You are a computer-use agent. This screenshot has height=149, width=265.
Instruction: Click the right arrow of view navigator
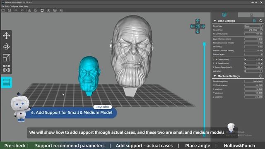pos(203,26)
